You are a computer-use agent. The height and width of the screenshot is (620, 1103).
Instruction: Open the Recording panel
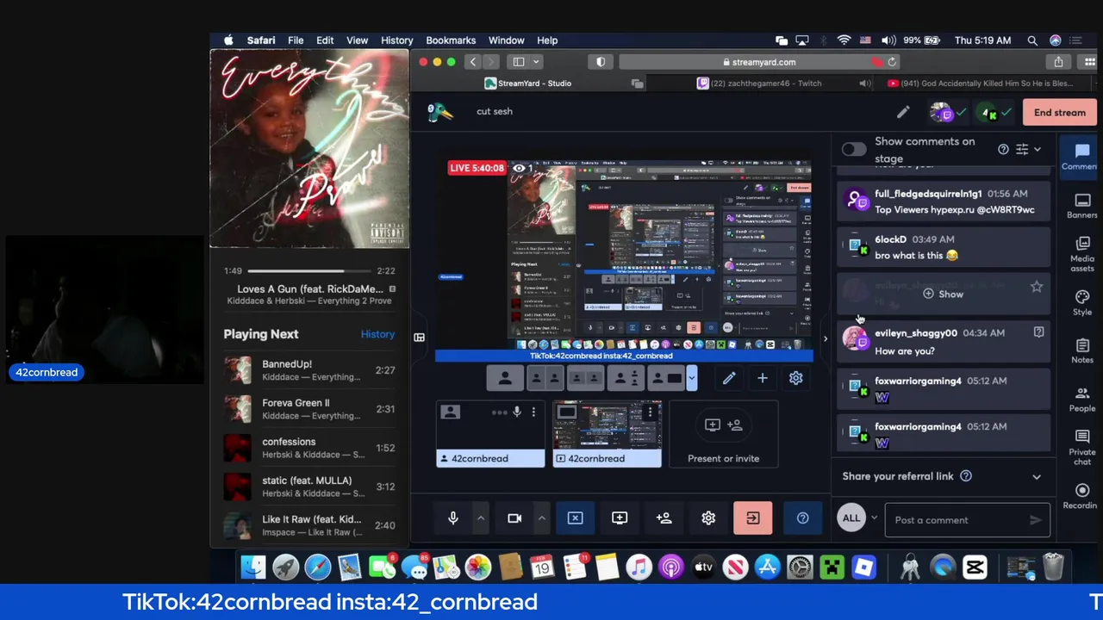coord(1082,496)
